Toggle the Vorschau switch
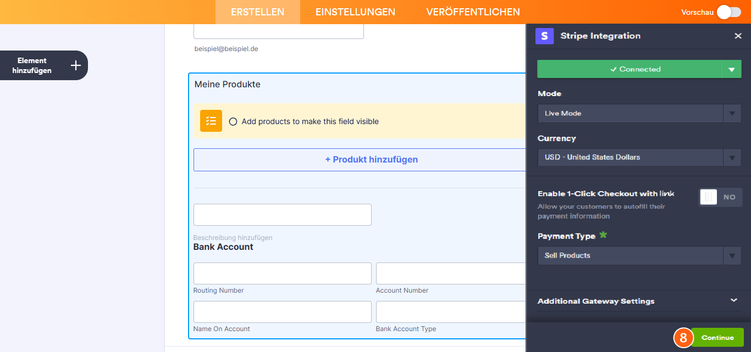 728,11
